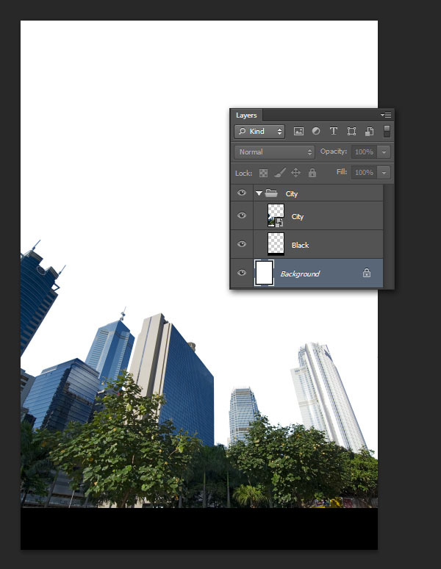Open the Normal blend mode dropdown
Image resolution: width=441 pixels, height=569 pixels.
(x=274, y=152)
